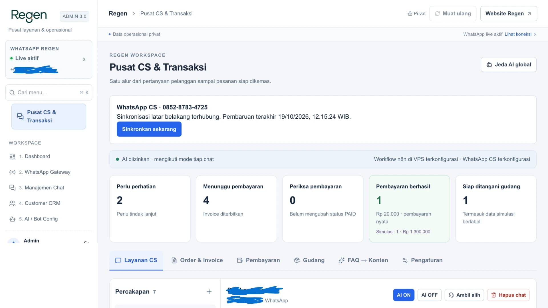Image resolution: width=548 pixels, height=308 pixels.
Task: Open Website Regen external link
Action: [x=508, y=14]
